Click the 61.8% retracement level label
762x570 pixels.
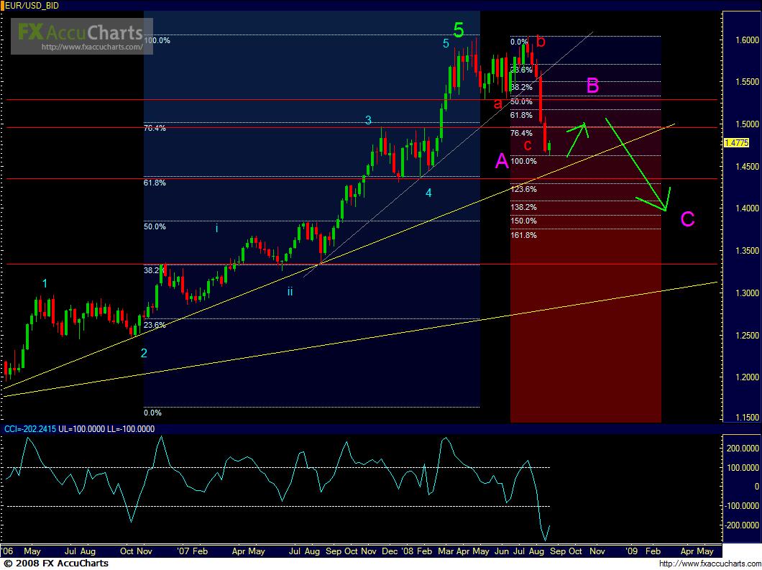[x=155, y=184]
